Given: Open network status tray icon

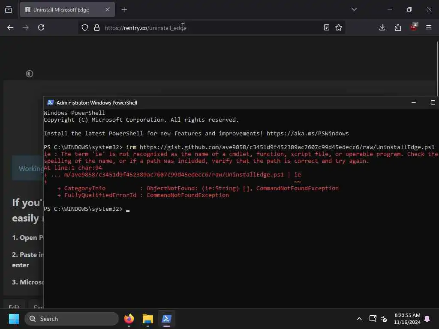Looking at the screenshot, I should (x=373, y=319).
